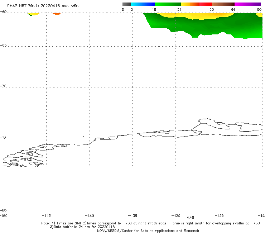Viewport: 265px width, 233px height.
Task: Click the yellow wind patch inside the green swath
Action: (x=196, y=15)
